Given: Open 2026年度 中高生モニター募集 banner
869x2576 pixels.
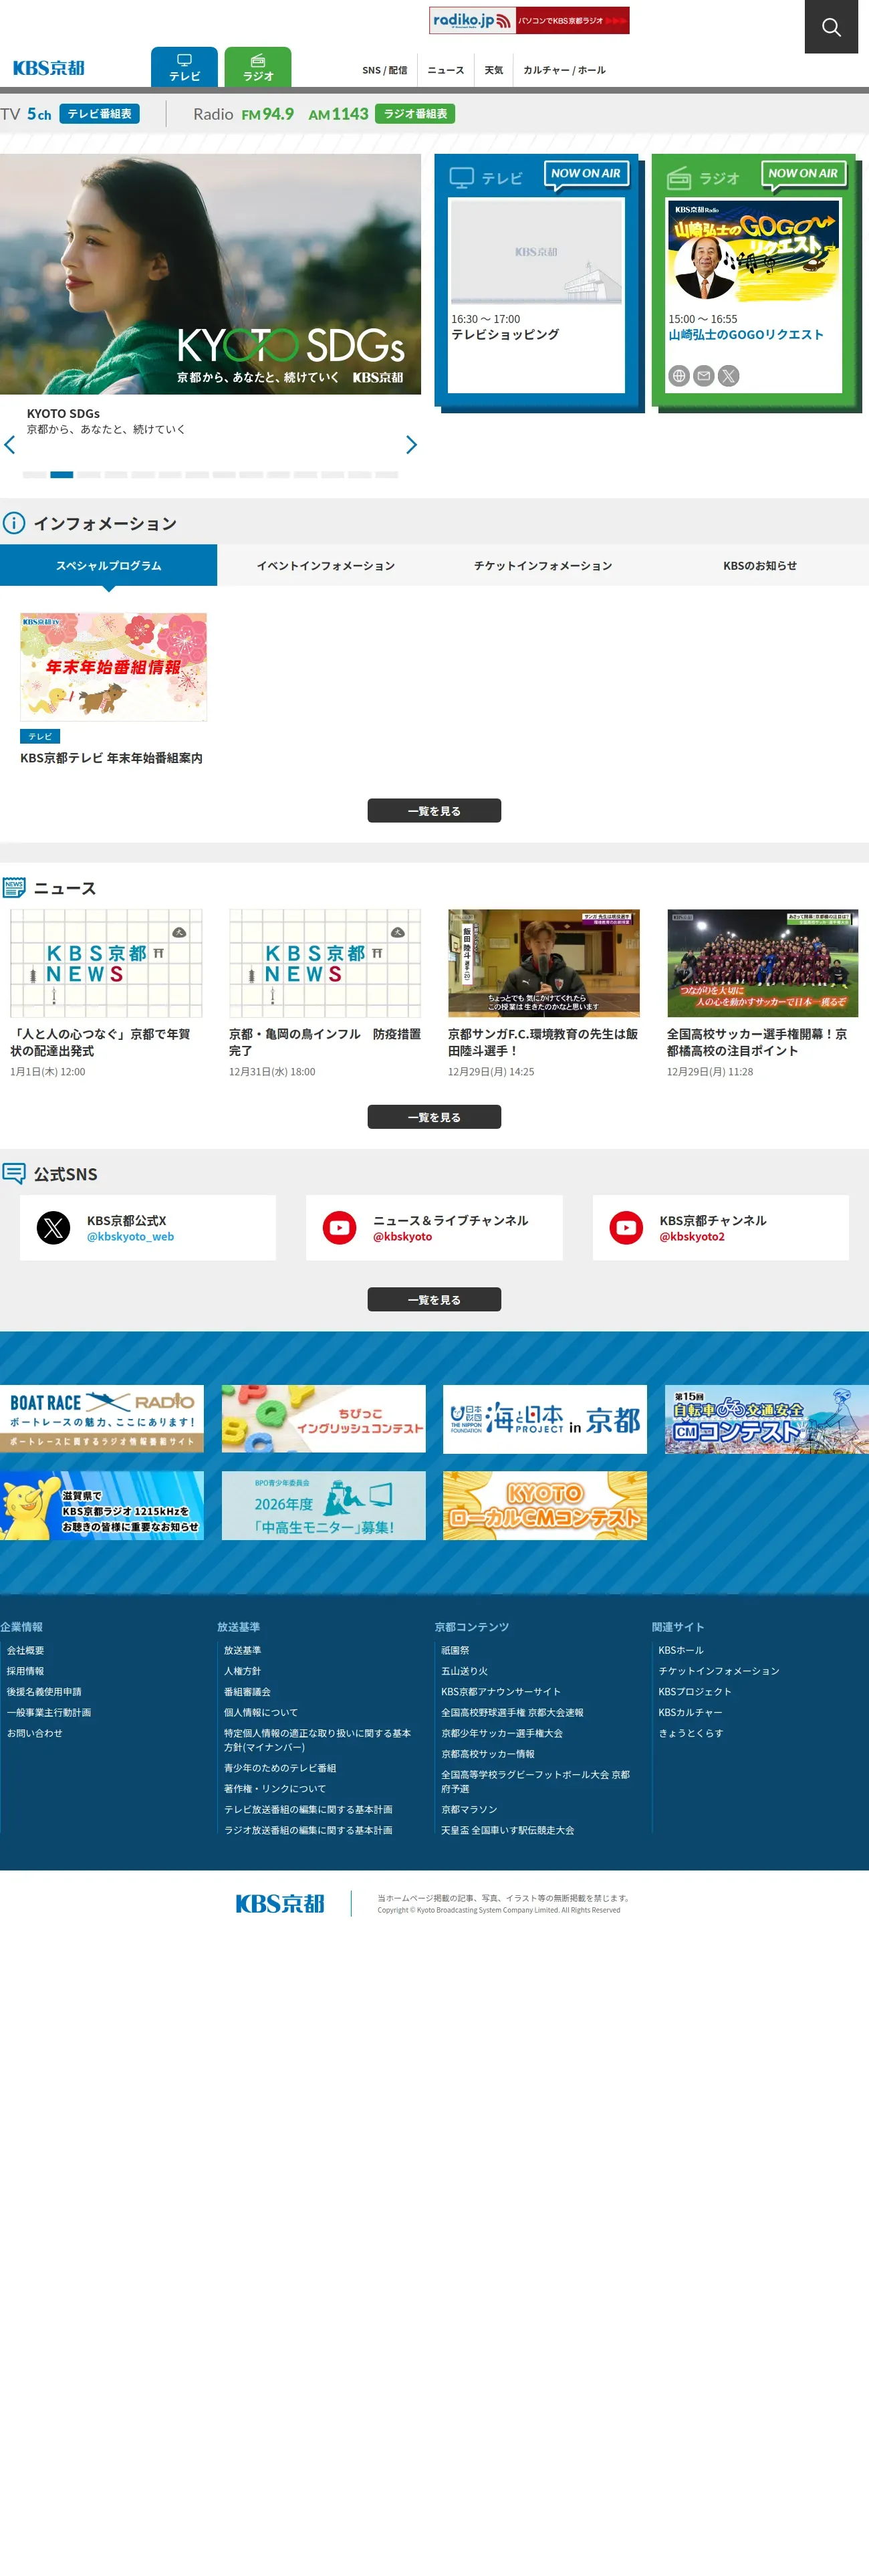Looking at the screenshot, I should click(x=323, y=1506).
